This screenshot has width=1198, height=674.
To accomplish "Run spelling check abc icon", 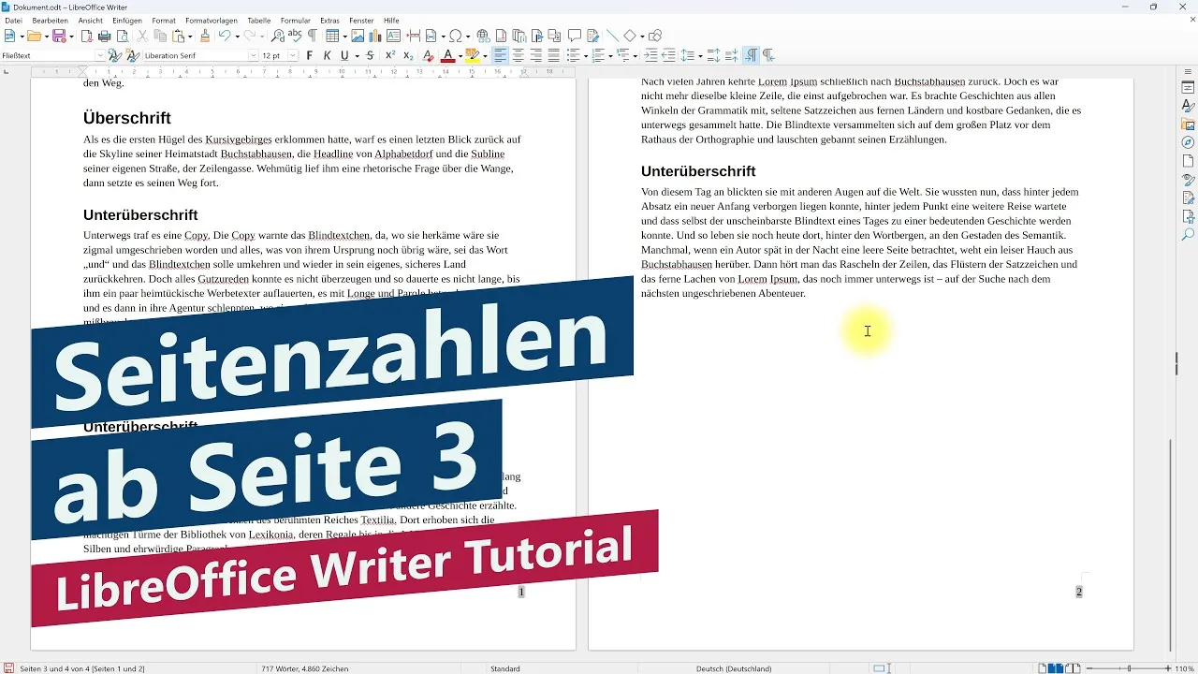I will pos(295,36).
